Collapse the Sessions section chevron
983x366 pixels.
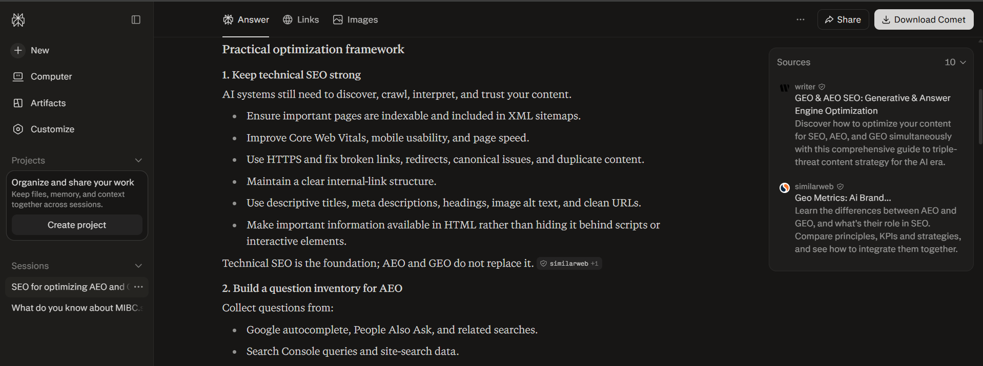138,266
